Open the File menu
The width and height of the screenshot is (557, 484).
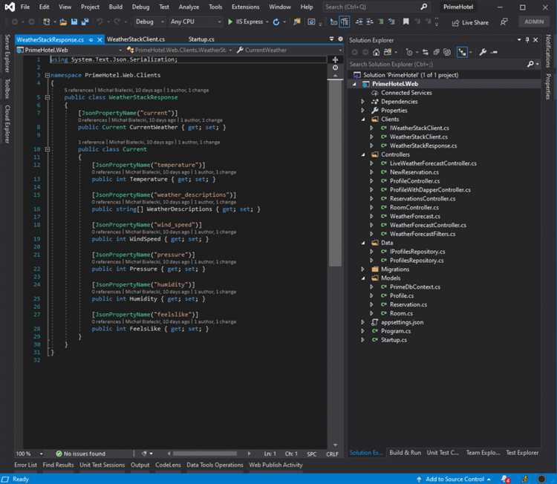25,7
